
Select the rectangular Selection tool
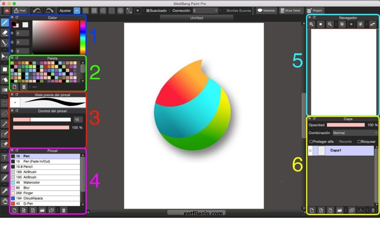4,103
